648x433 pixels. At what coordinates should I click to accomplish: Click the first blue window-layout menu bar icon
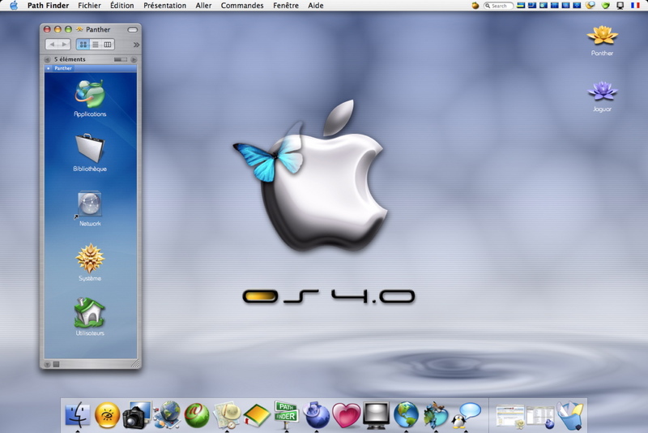521,6
